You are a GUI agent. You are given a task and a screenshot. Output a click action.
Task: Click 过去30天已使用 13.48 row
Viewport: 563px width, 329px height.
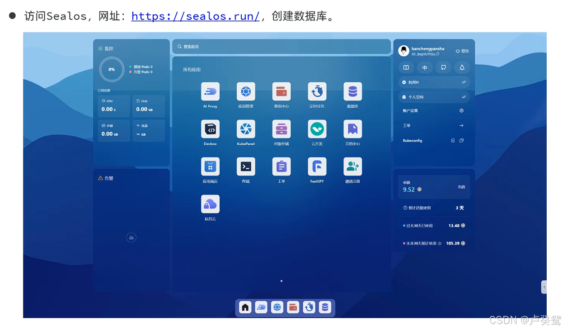(x=434, y=225)
